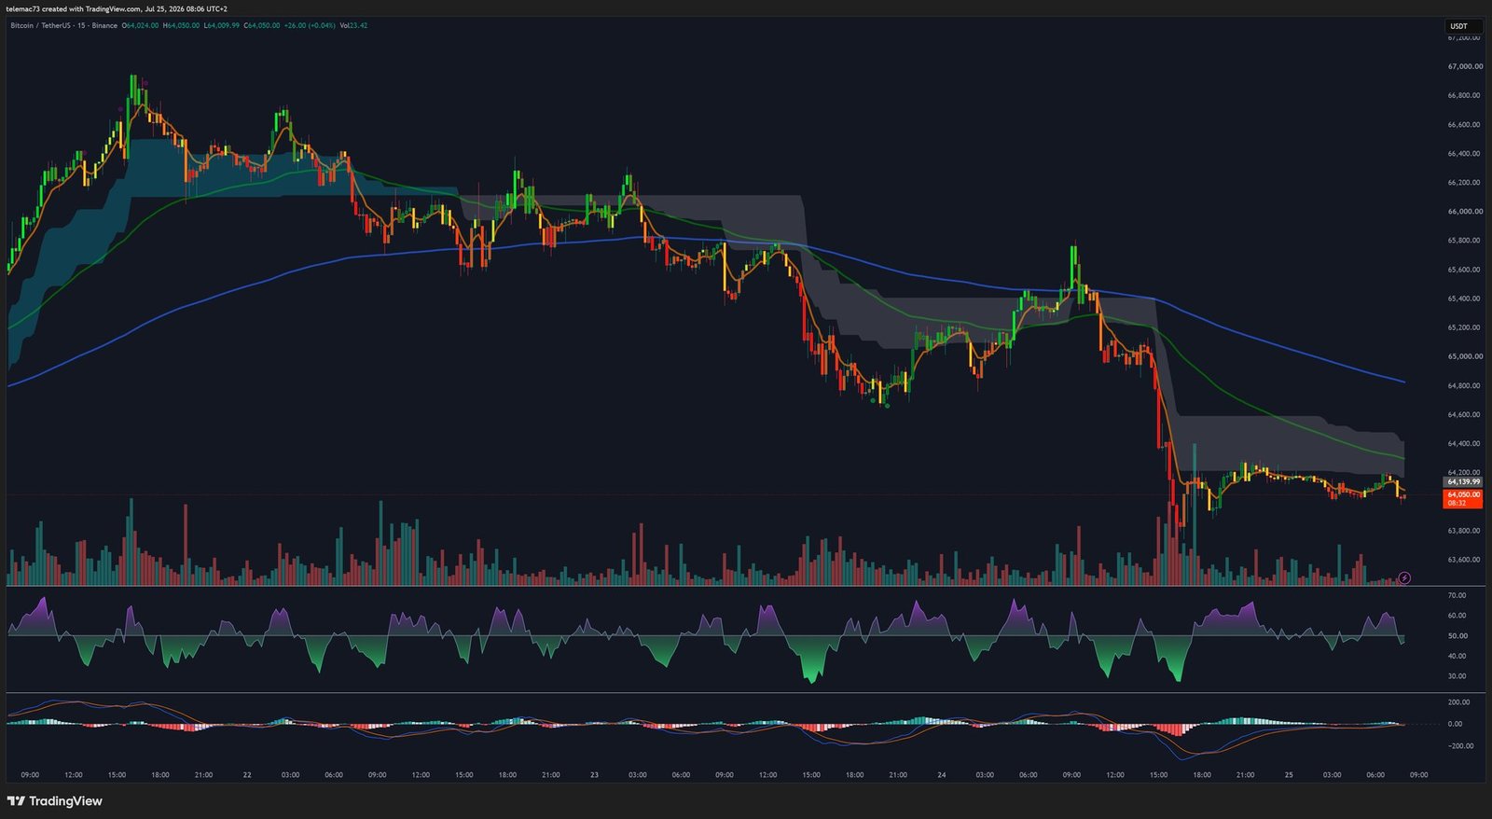The image size is (1492, 819).
Task: Click the 67,000.00 price axis label
Action: tap(1465, 66)
